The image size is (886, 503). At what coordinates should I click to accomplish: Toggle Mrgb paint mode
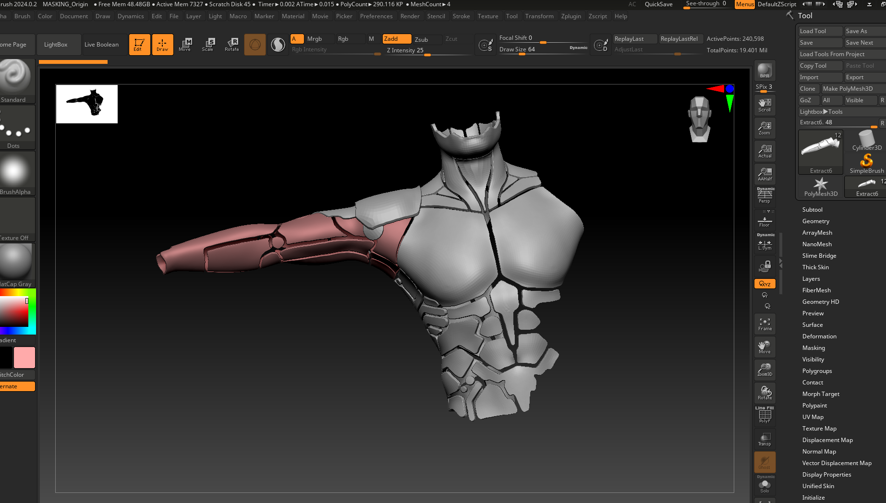coord(319,39)
